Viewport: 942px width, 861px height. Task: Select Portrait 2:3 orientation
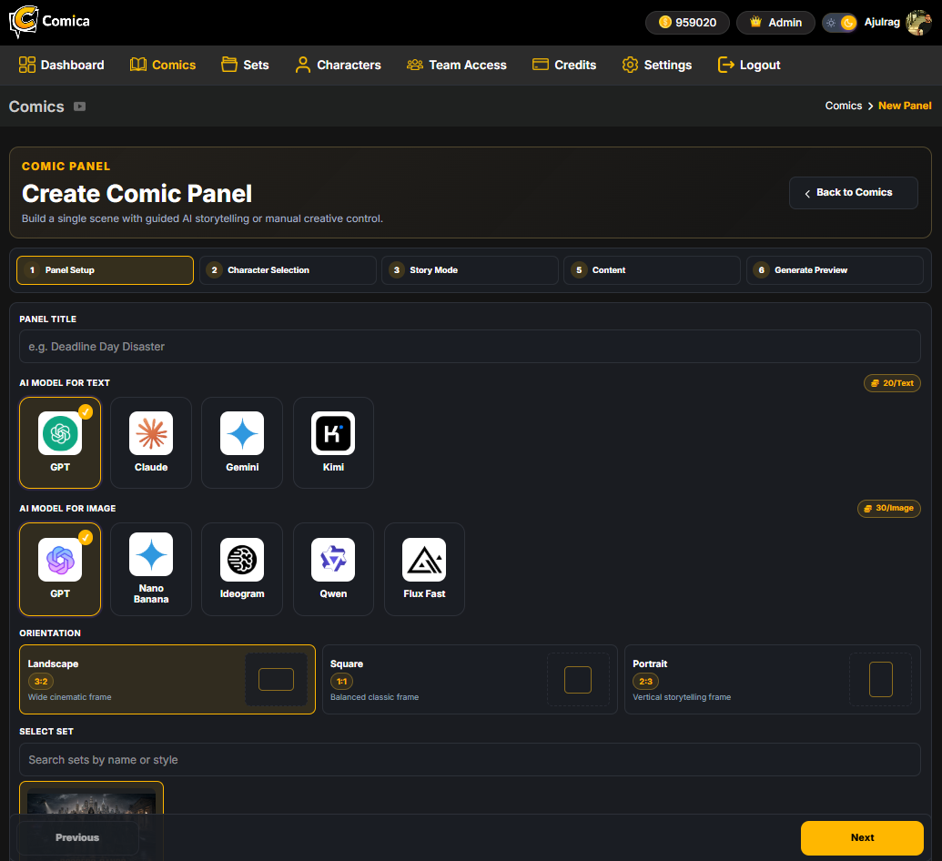click(773, 680)
